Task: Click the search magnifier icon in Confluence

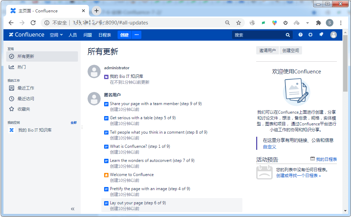Action: coord(288,35)
